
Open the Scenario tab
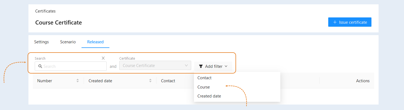tap(68, 42)
